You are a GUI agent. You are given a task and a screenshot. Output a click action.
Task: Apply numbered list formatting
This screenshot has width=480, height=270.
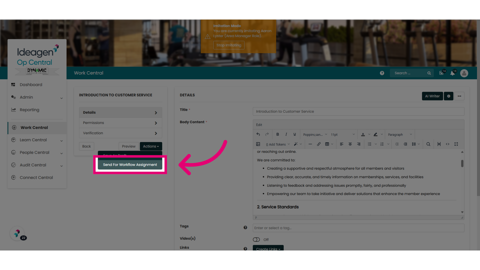pyautogui.click(x=382, y=144)
